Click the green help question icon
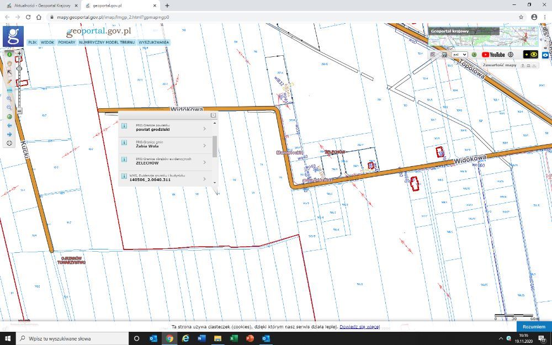The width and height of the screenshot is (552, 345). point(474,55)
